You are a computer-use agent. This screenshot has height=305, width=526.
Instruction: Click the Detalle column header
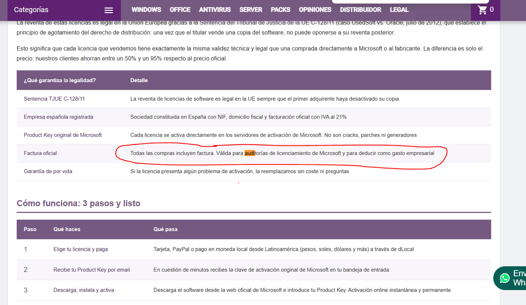pyautogui.click(x=139, y=80)
